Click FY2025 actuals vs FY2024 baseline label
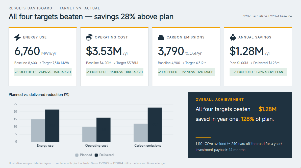301x168 pixels. click(267, 16)
